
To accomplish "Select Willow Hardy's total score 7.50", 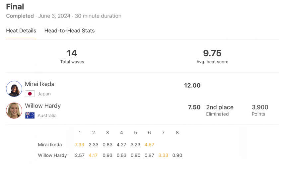I will (194, 107).
